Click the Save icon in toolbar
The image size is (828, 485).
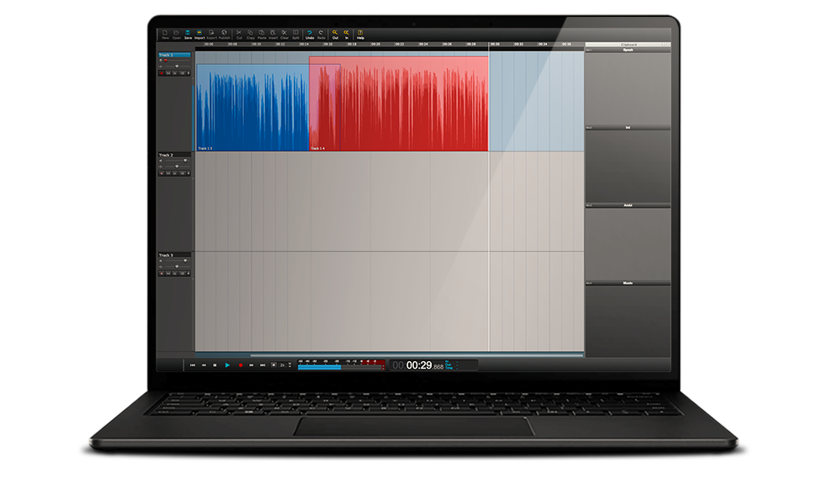pos(188,34)
